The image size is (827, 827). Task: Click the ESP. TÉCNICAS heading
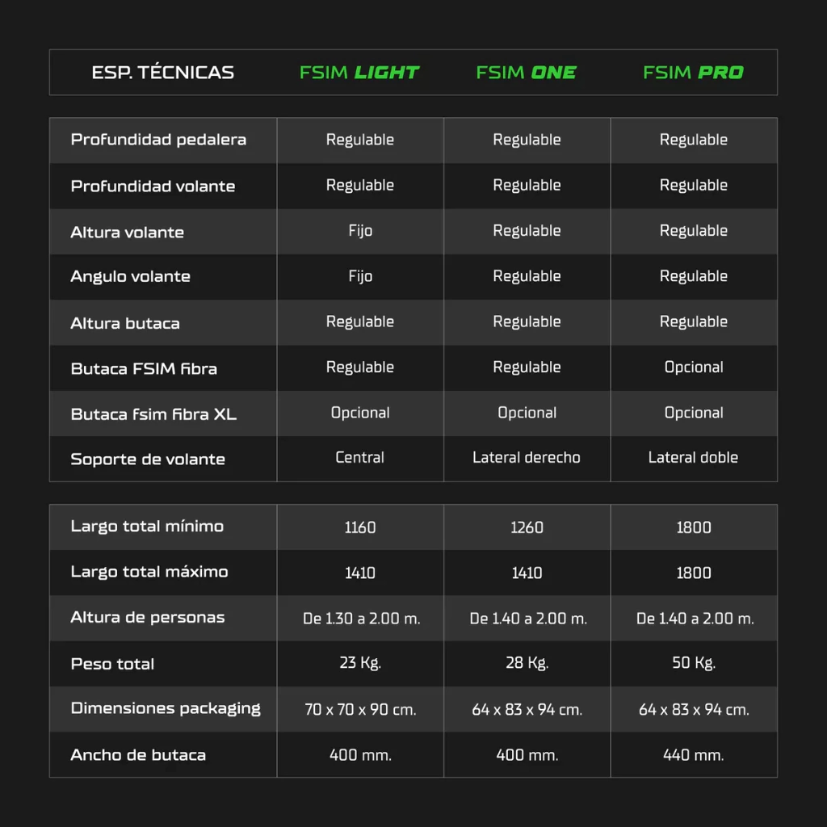click(163, 73)
